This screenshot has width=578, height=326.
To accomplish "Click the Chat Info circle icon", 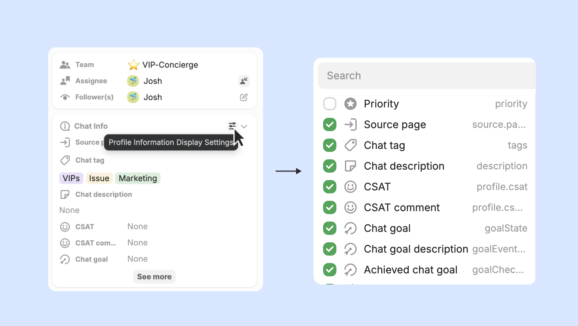I will tap(65, 126).
